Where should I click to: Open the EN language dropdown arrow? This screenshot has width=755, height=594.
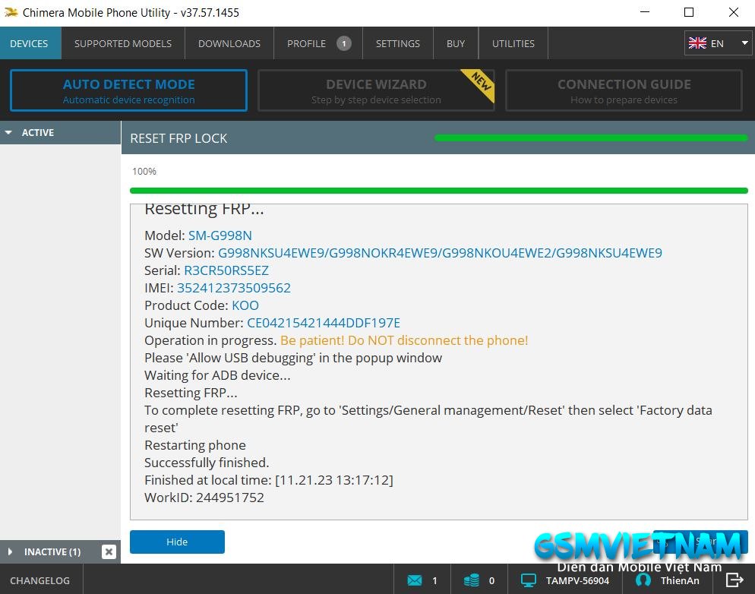744,43
